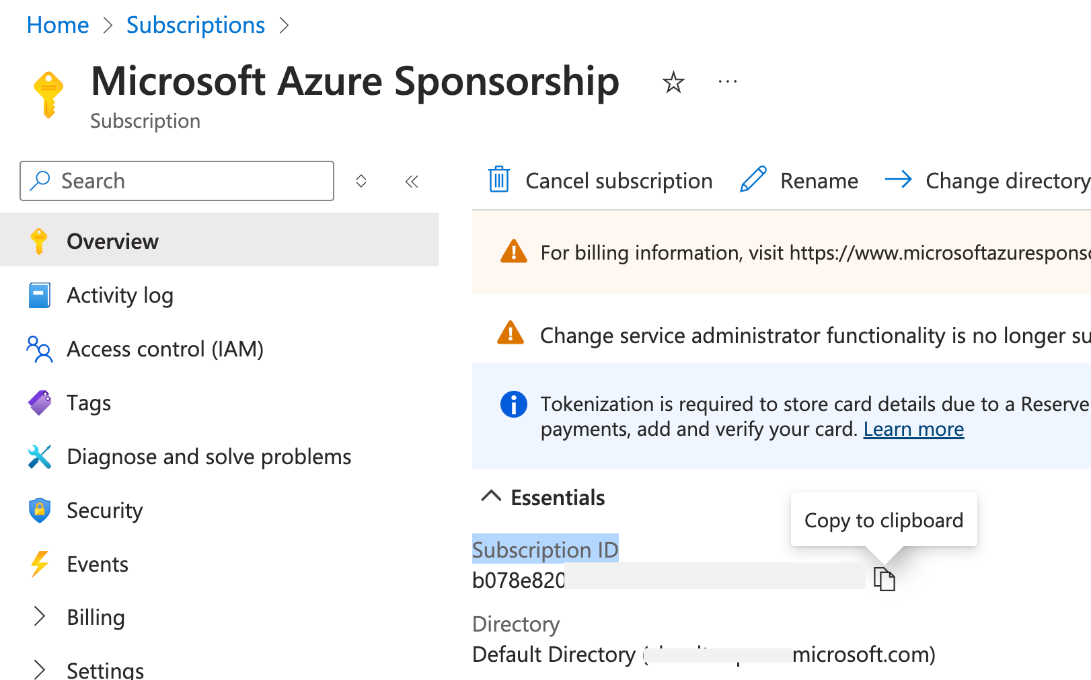Toggle expand/collapse all menu groups
The image size is (1091, 680).
(x=361, y=182)
